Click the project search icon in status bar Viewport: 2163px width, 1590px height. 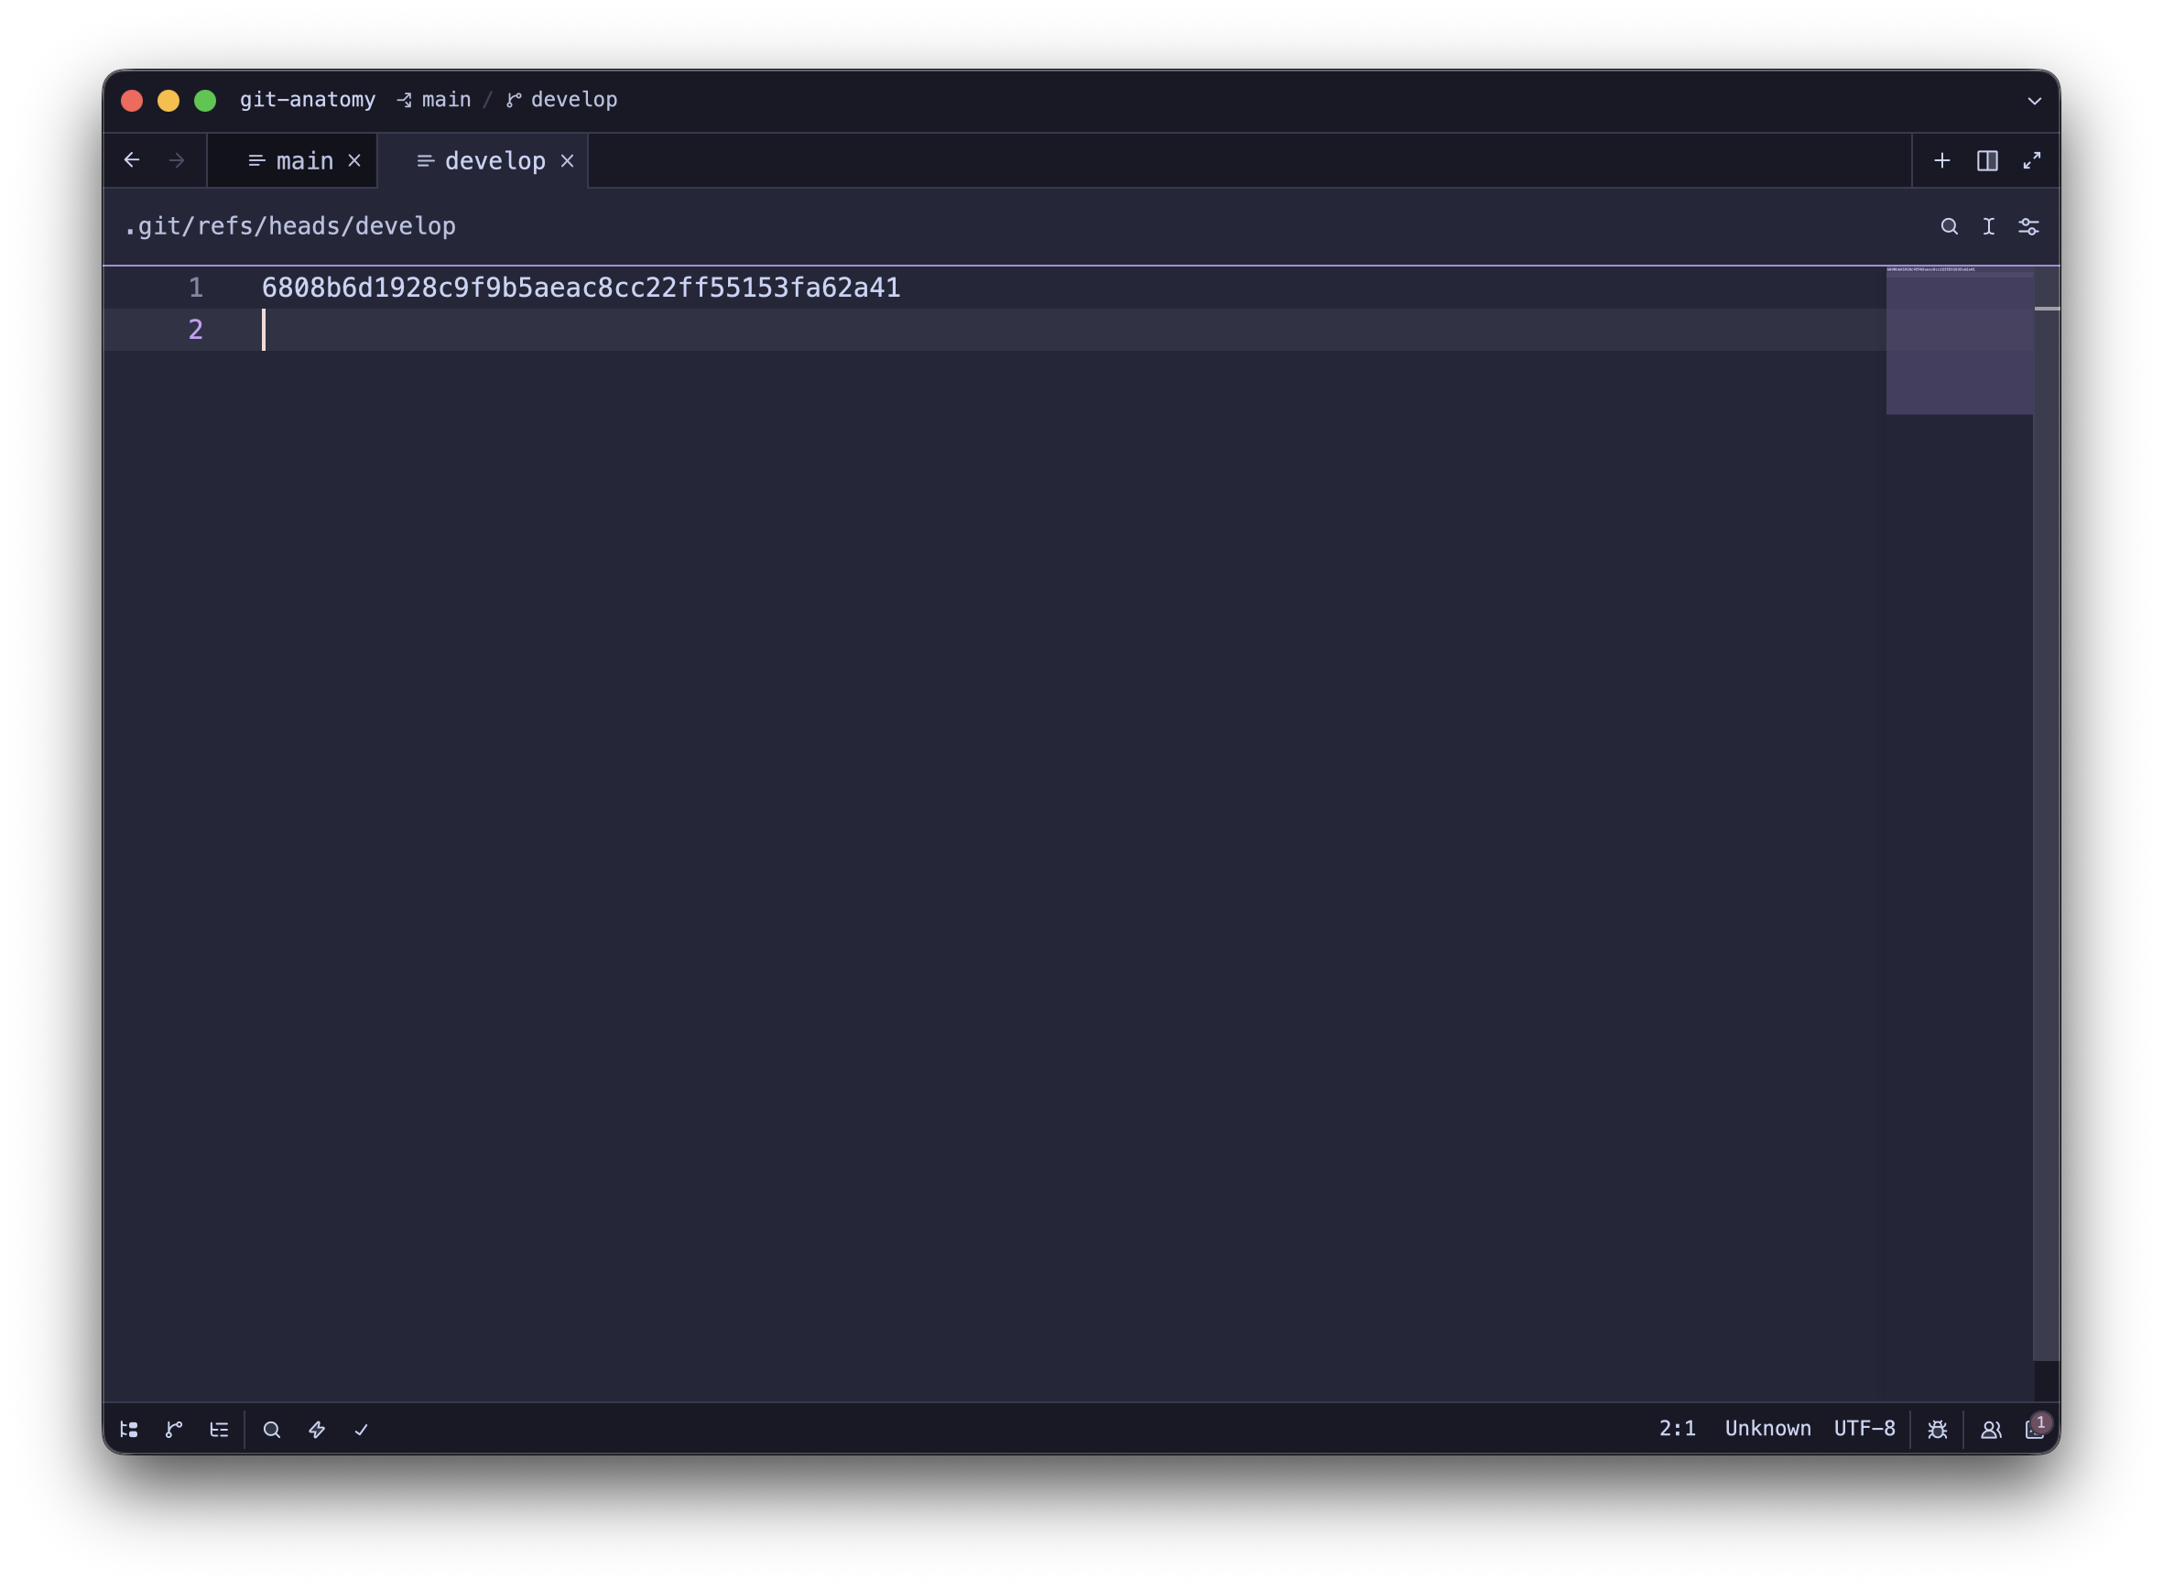click(x=272, y=1430)
